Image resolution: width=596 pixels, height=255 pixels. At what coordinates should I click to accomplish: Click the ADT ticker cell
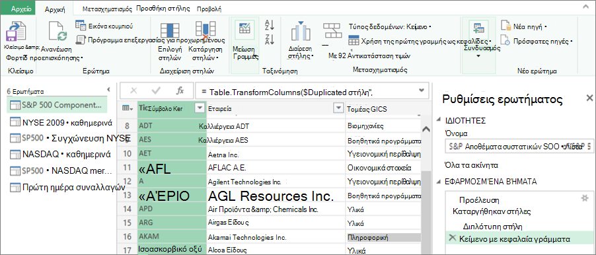point(171,126)
